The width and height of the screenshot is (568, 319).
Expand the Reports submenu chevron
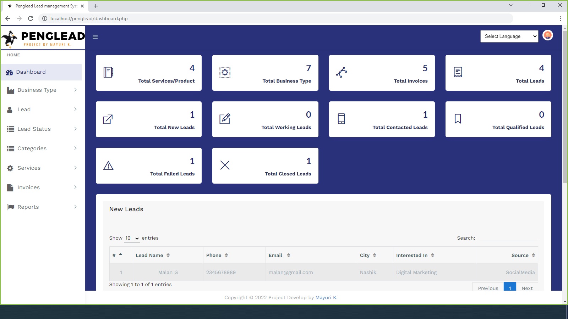tap(75, 207)
